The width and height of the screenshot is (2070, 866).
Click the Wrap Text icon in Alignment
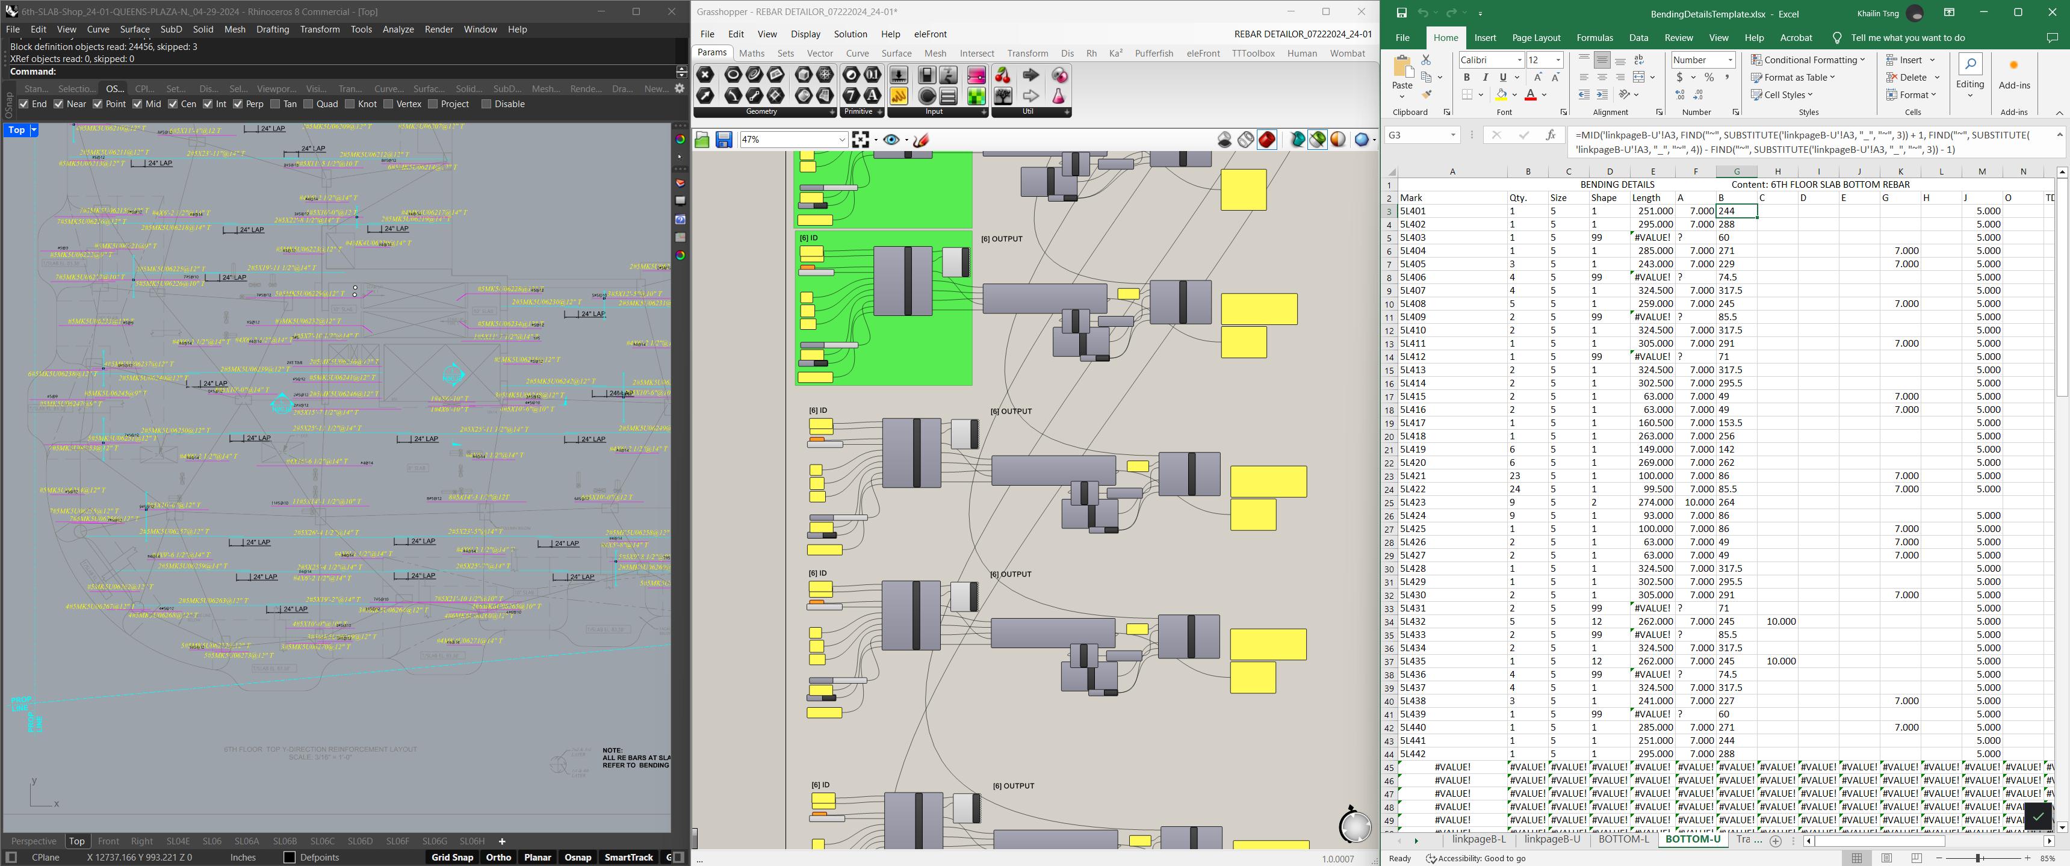[x=1639, y=60]
